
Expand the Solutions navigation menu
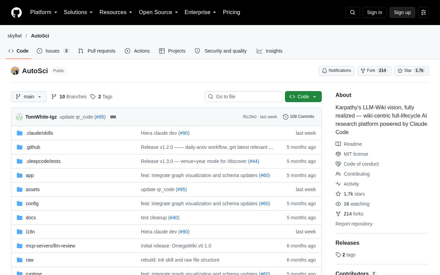click(78, 12)
